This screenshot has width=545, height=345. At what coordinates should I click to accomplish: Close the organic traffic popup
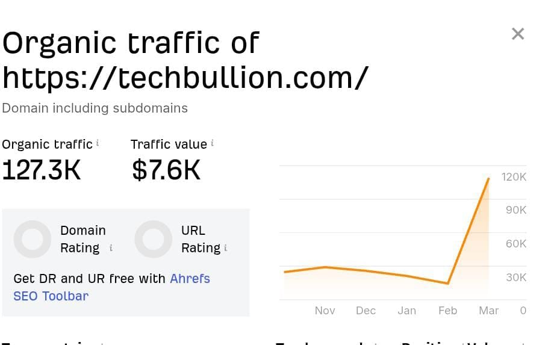[x=517, y=34]
